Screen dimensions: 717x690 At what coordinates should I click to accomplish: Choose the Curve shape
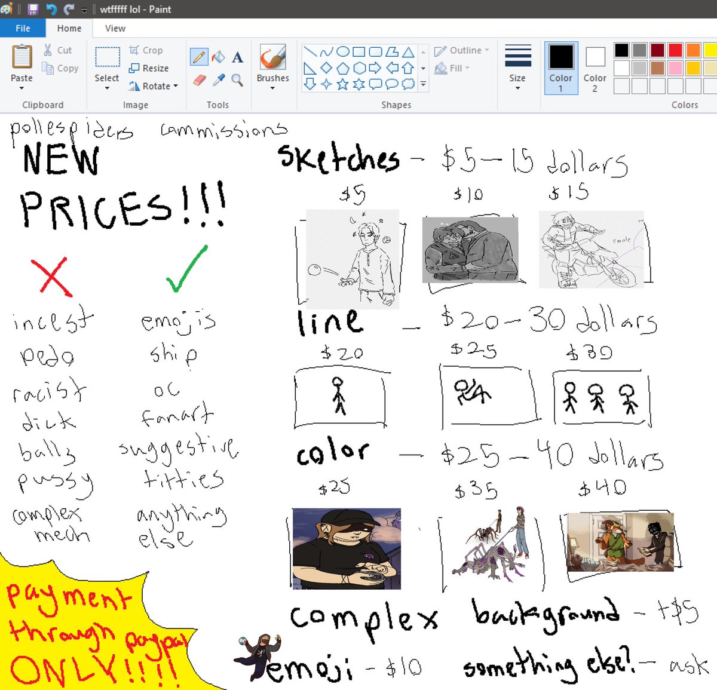pos(326,51)
